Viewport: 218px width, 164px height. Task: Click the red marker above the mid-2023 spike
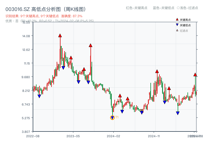pos(90,46)
